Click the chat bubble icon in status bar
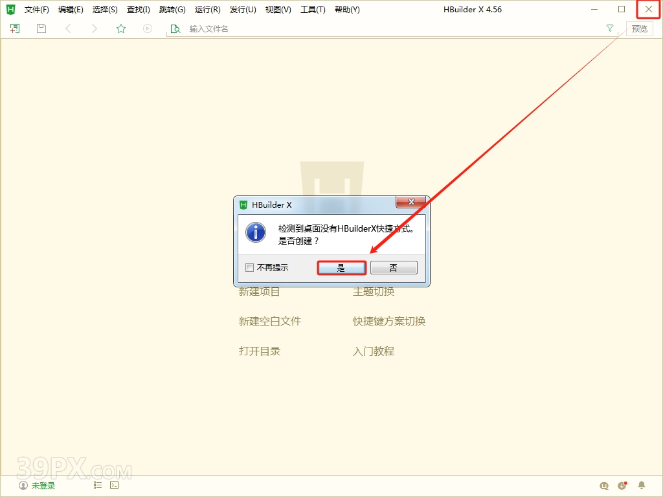This screenshot has width=663, height=497. pos(604,485)
